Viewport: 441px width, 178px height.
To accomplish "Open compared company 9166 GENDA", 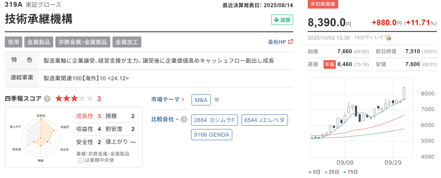I will tap(211, 135).
